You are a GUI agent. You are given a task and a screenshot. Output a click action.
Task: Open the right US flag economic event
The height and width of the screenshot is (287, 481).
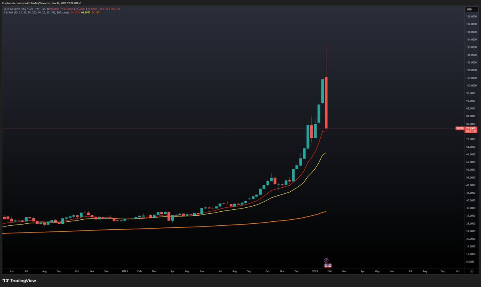330,266
